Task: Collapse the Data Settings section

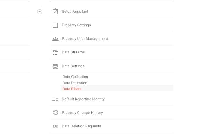Action: (x=73, y=66)
